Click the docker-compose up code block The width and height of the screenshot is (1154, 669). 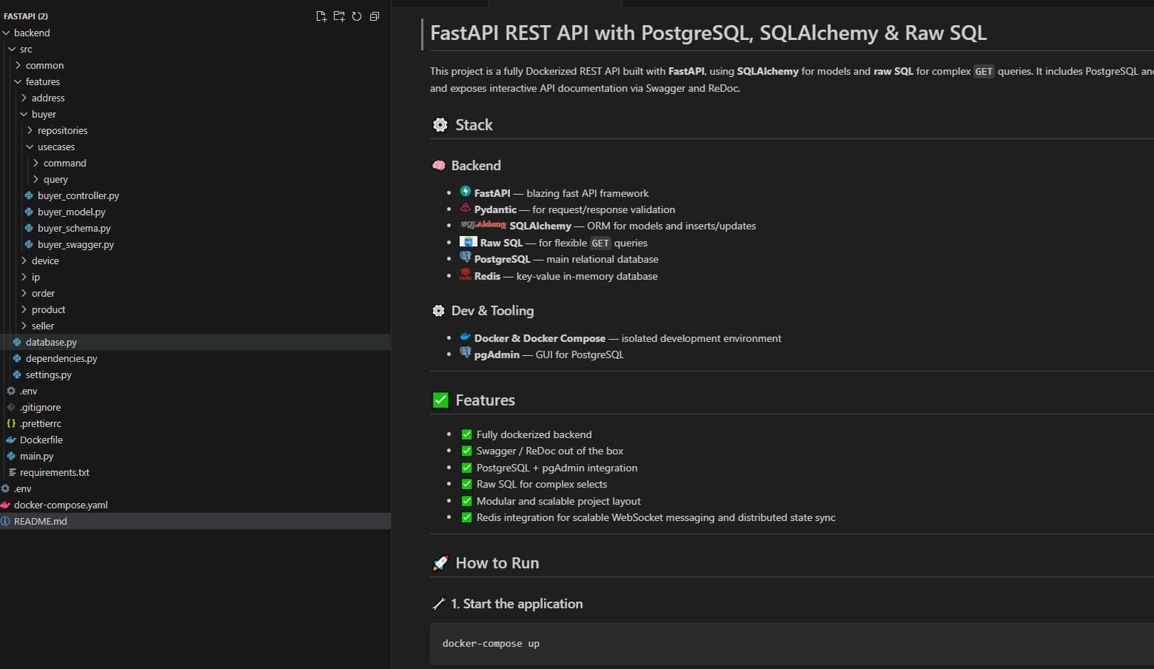coord(791,644)
